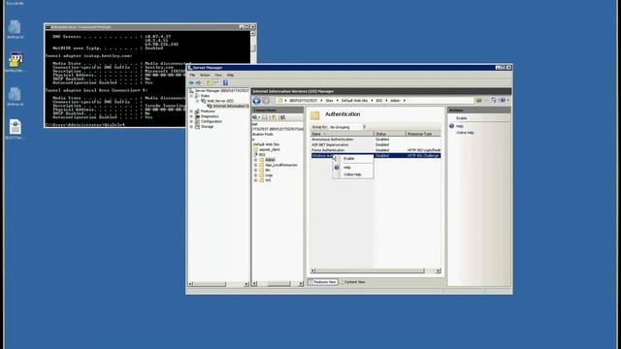Select the desktop shortcut with the yellow figure icon
The height and width of the screenshot is (349, 621).
(16, 60)
